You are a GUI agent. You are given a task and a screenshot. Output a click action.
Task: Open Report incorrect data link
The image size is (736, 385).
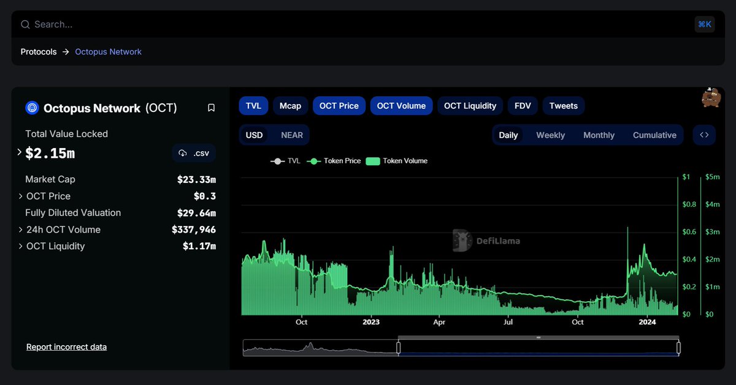(x=66, y=347)
